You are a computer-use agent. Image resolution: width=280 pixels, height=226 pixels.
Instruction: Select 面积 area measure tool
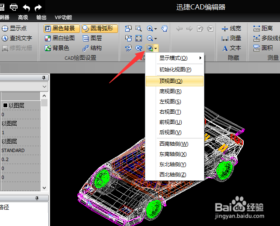263,48
